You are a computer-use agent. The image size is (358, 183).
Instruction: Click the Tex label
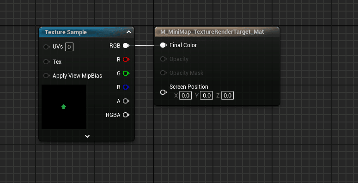coord(57,62)
